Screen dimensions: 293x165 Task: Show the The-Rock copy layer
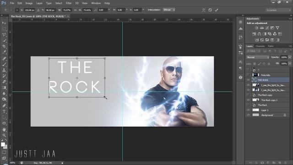(248, 95)
